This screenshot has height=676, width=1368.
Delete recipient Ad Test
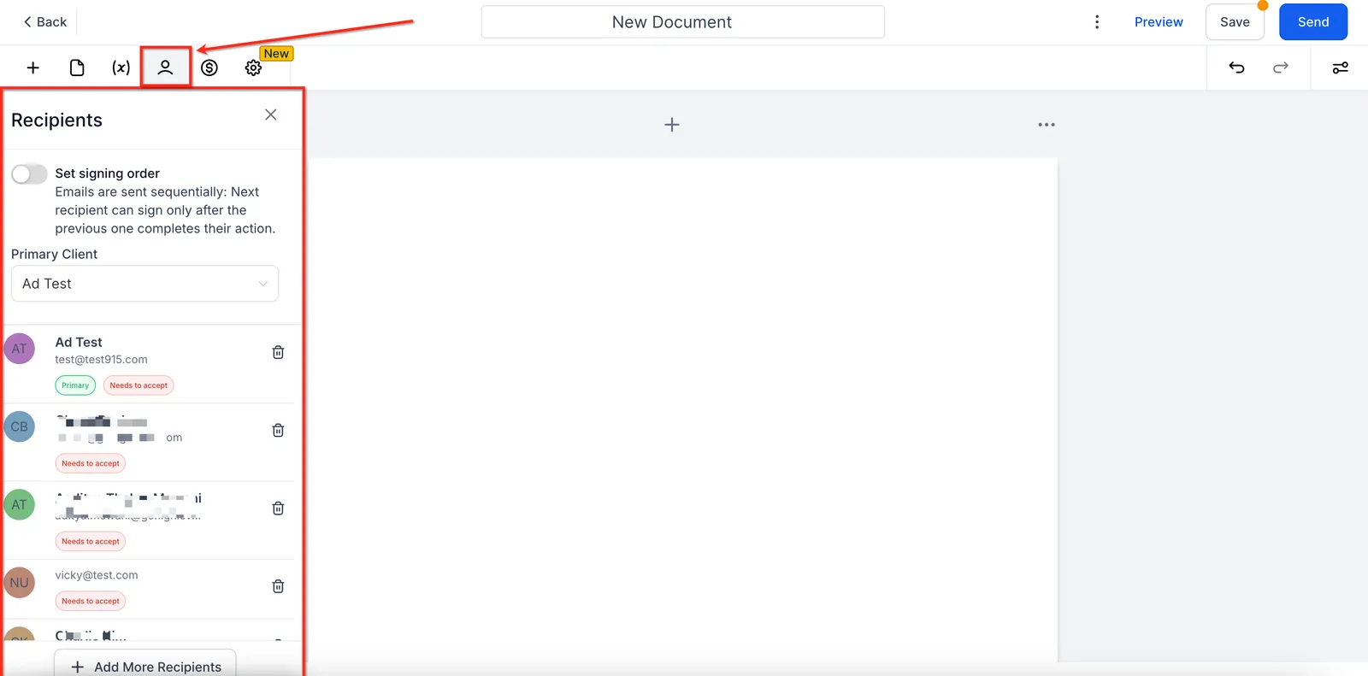coord(278,352)
